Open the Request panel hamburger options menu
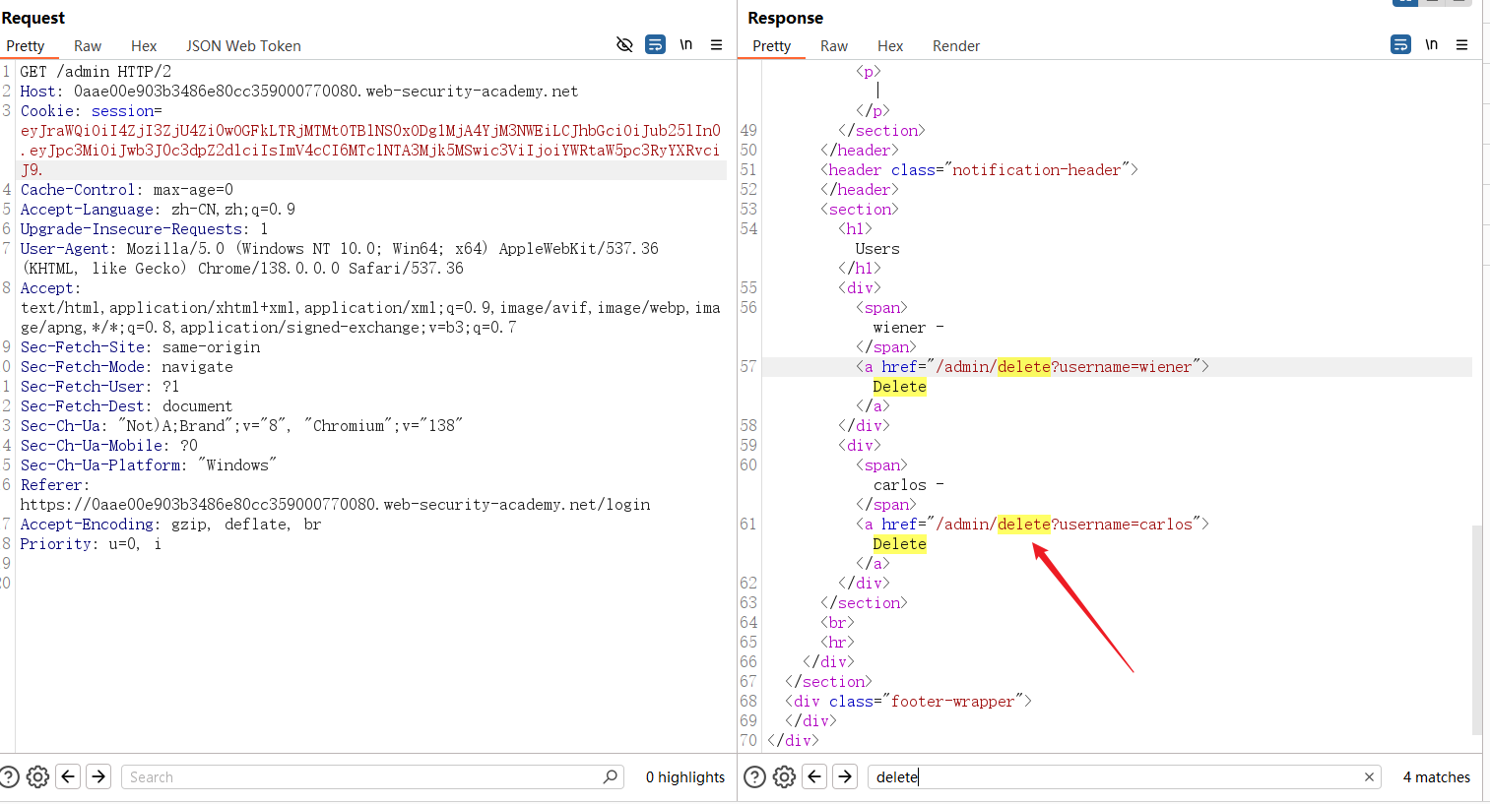The width and height of the screenshot is (1490, 804). pos(716,45)
